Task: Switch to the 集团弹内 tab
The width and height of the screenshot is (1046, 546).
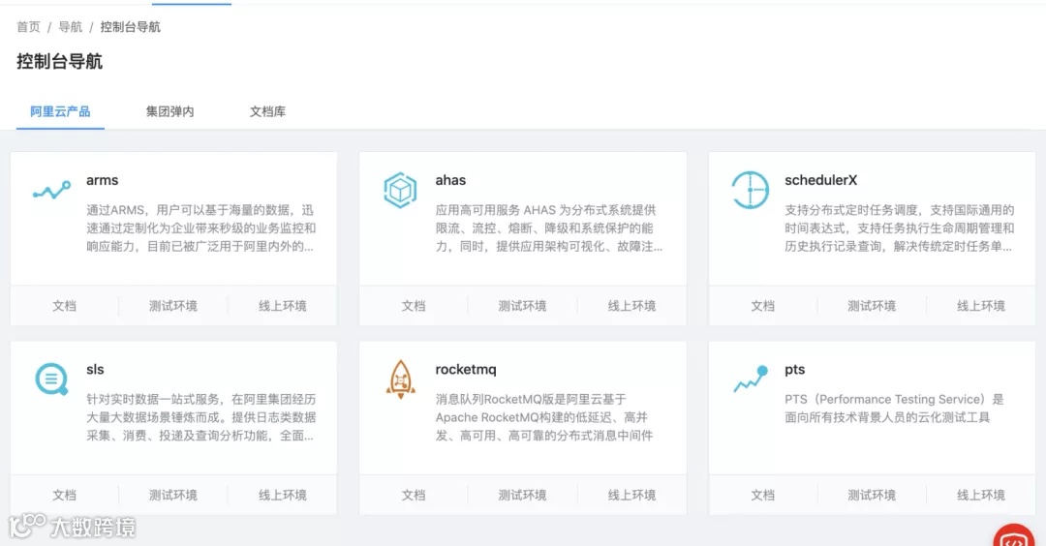Action: 170,111
